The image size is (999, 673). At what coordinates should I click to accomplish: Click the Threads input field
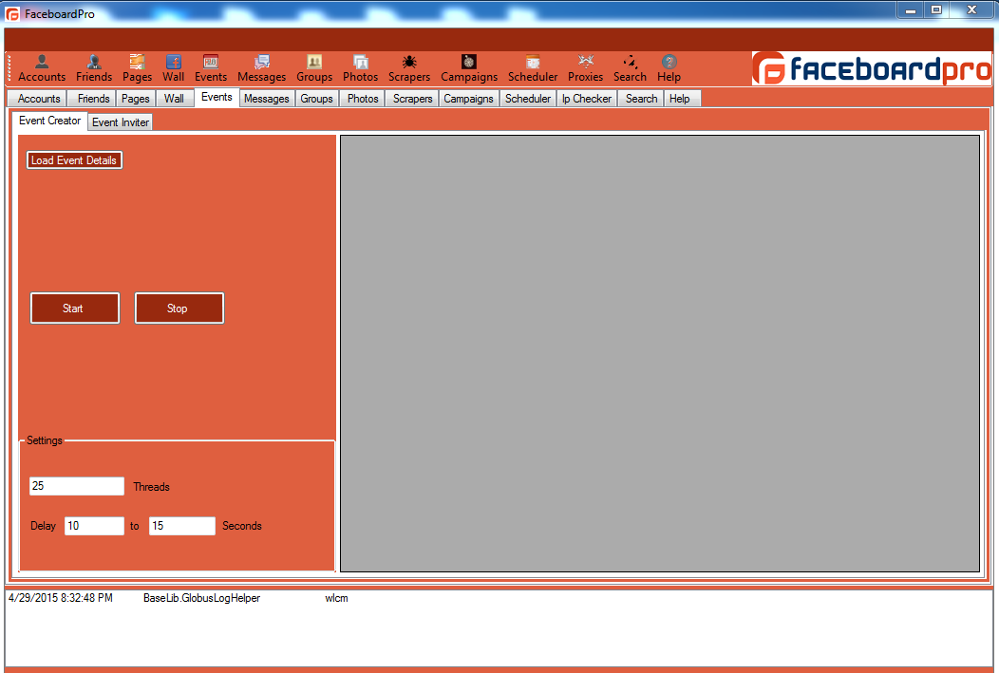point(77,486)
